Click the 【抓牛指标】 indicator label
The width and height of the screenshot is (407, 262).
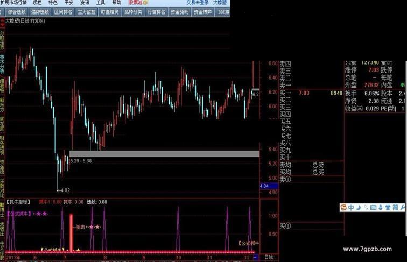[x=18, y=202]
